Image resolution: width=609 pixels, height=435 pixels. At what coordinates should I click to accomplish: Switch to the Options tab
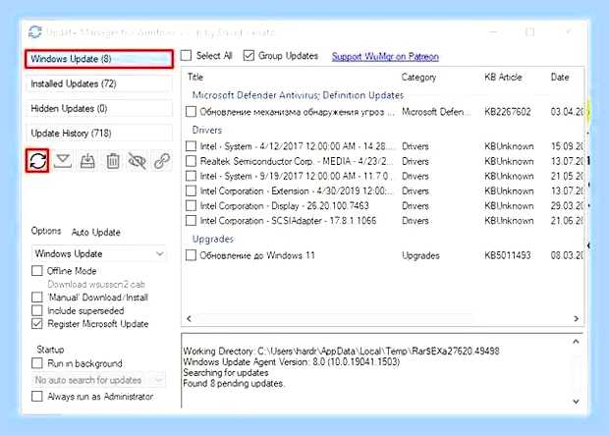(x=46, y=231)
